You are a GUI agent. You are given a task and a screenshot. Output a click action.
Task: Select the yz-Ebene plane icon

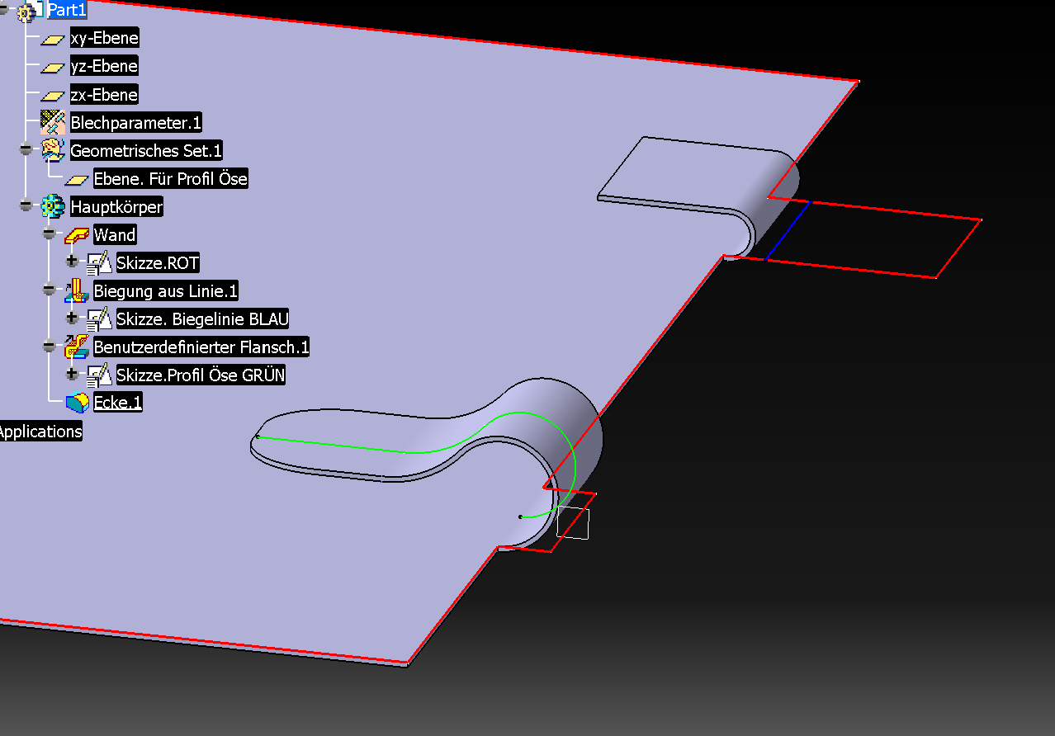[x=54, y=68]
